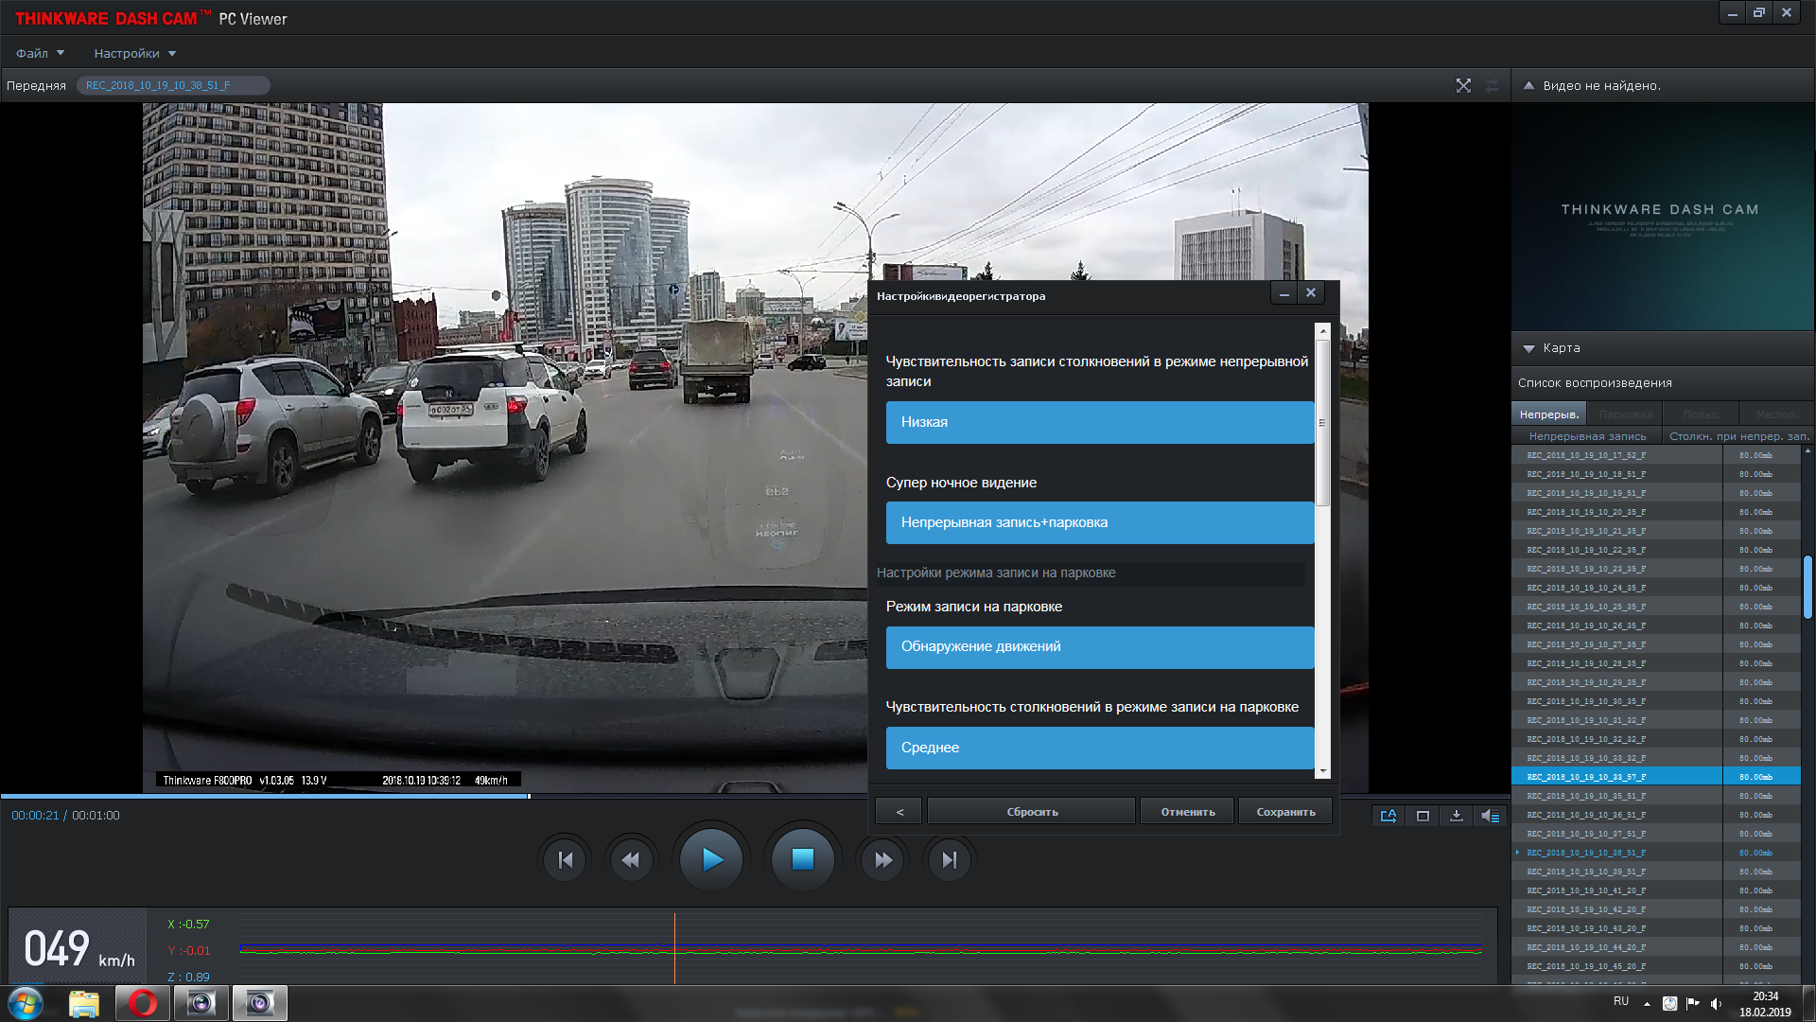This screenshot has height=1022, width=1816.
Task: Click the Сбросить button
Action: pyautogui.click(x=1032, y=812)
